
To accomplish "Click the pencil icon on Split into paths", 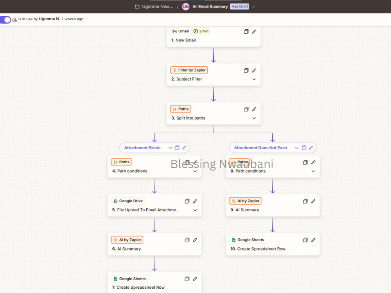I will coord(254,109).
